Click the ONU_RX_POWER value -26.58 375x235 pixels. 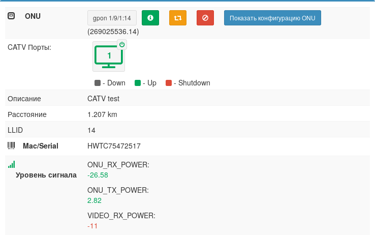coord(98,175)
